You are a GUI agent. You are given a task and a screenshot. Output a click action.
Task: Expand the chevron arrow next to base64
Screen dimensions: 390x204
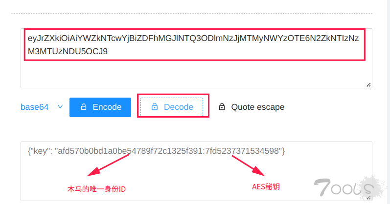60,107
